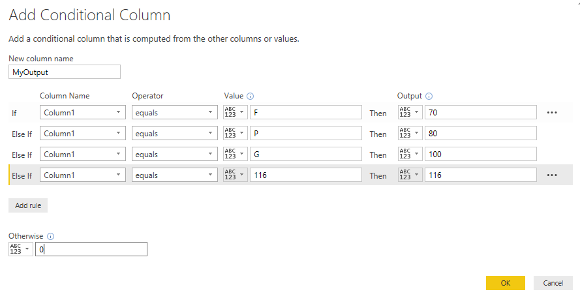
Task: Open output type selector for 100 output
Action: click(x=410, y=154)
